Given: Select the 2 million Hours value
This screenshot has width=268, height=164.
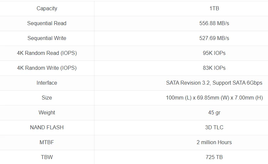Looking at the screenshot, I should 214,142.
